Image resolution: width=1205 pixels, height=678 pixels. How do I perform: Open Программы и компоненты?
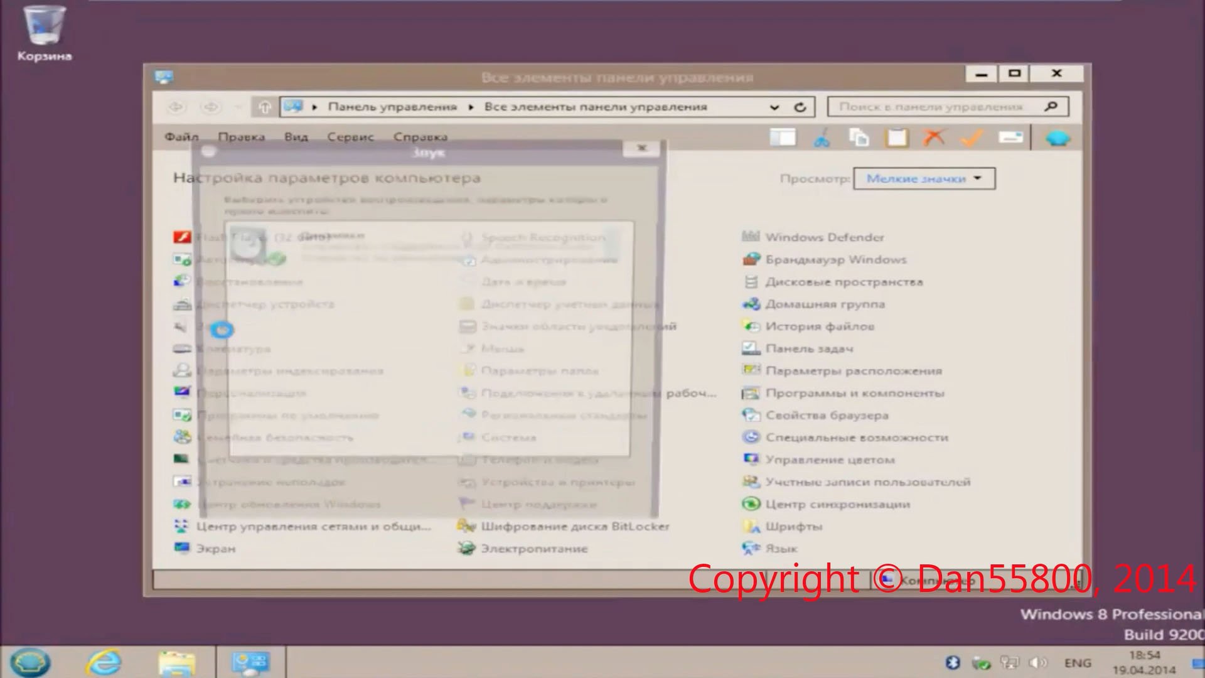(855, 393)
